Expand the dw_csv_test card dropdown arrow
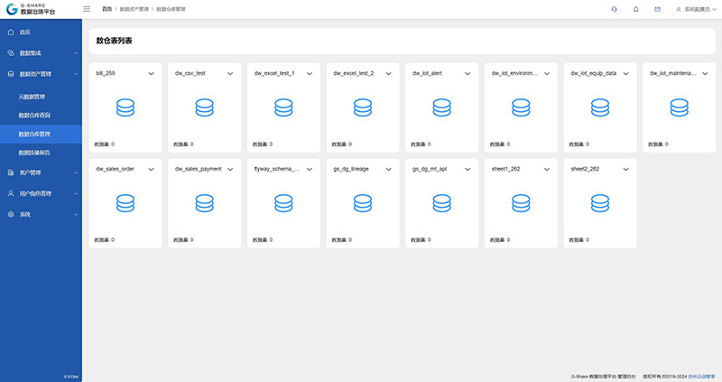722x382 pixels. pos(229,73)
